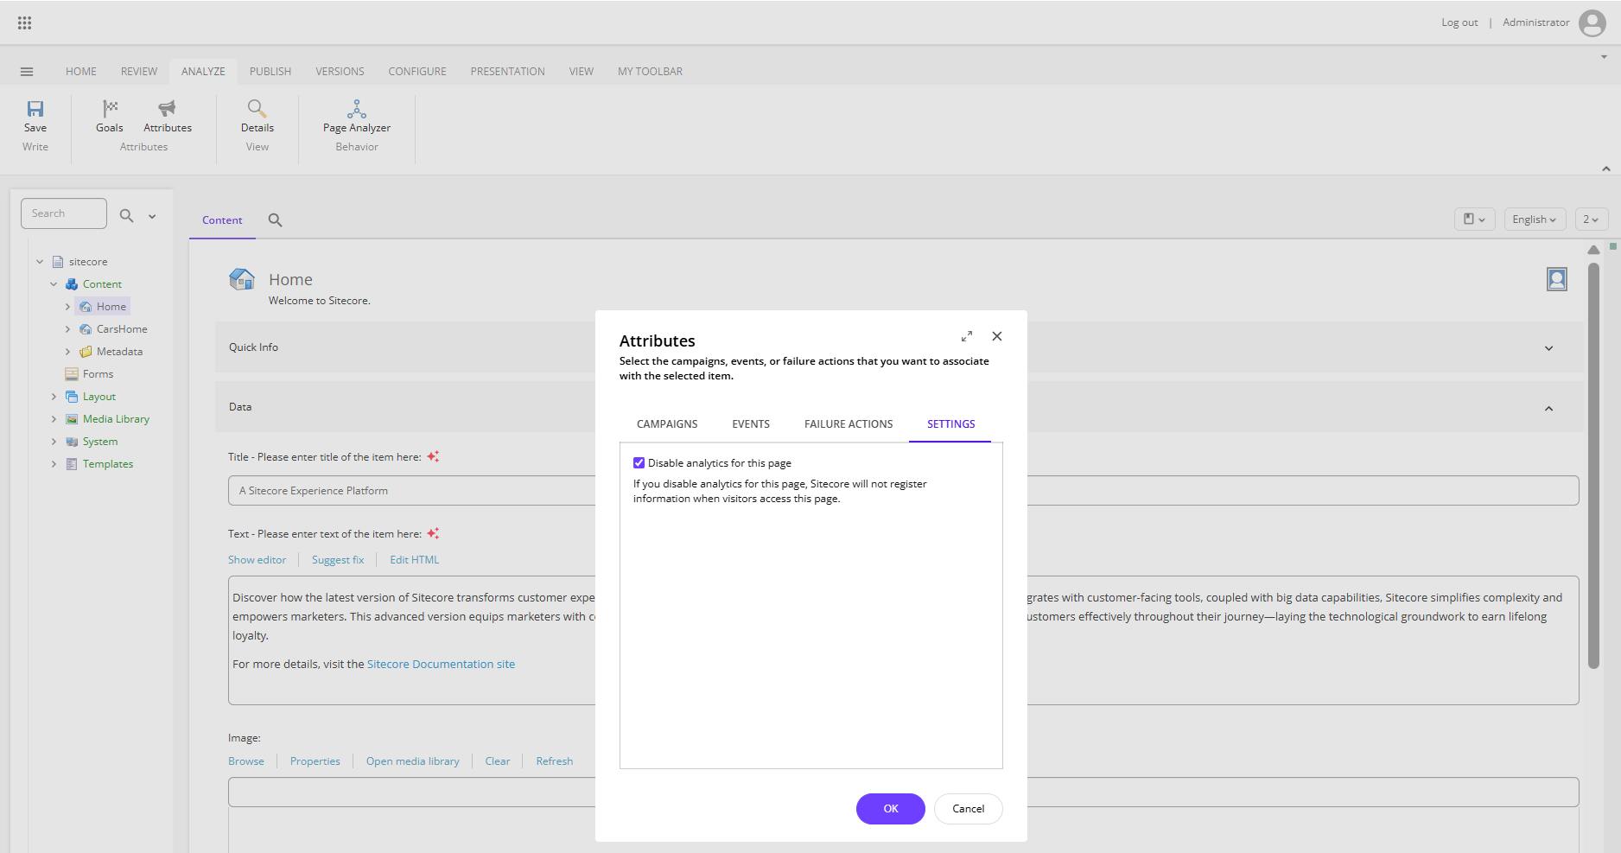Collapse the ribbon with the up arrow
The image size is (1621, 853).
[1605, 169]
